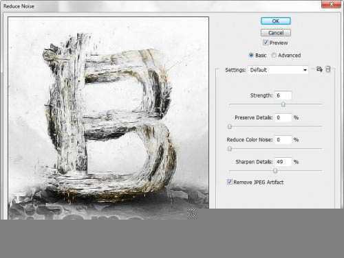The width and height of the screenshot is (344, 258).
Task: Click the Strength slider handle
Action: point(283,104)
